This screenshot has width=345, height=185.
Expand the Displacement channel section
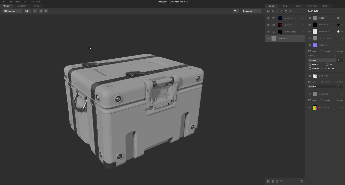point(342,38)
